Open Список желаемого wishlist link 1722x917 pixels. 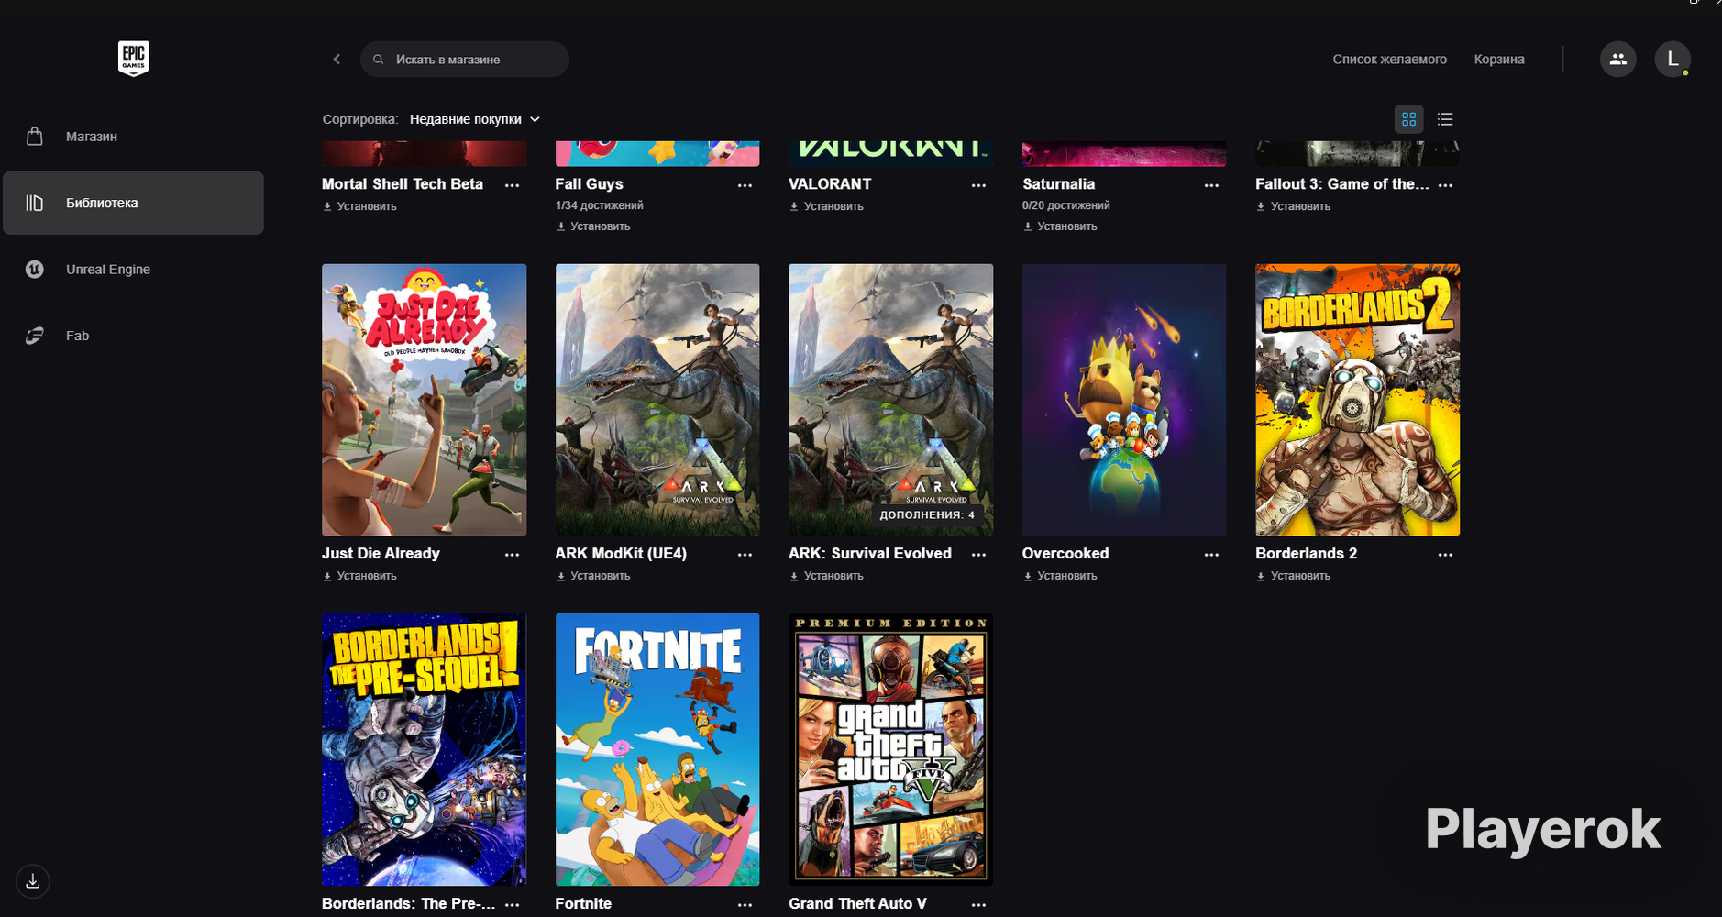[x=1389, y=60]
